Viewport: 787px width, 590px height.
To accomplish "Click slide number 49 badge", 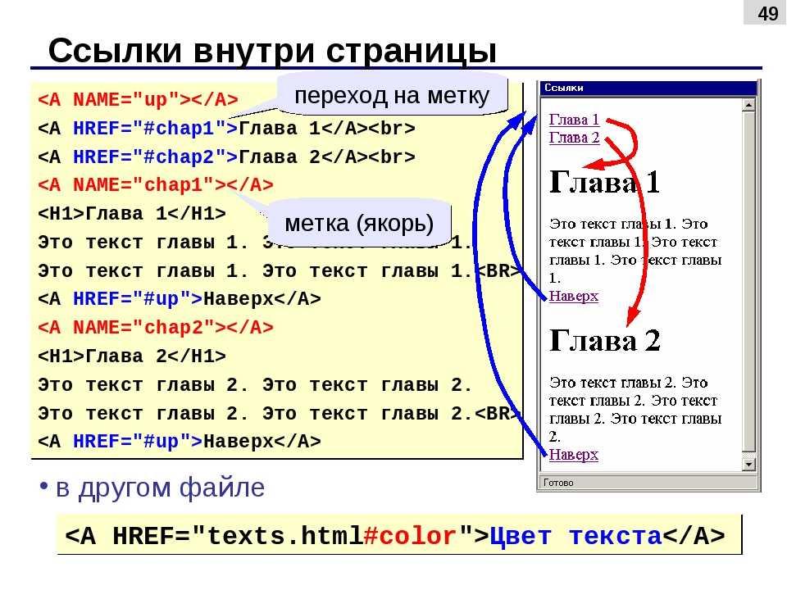I will tap(765, 12).
